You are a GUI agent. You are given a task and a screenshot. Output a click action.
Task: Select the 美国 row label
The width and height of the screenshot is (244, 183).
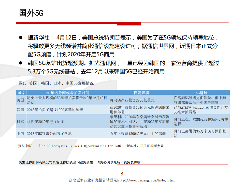tap(21, 100)
